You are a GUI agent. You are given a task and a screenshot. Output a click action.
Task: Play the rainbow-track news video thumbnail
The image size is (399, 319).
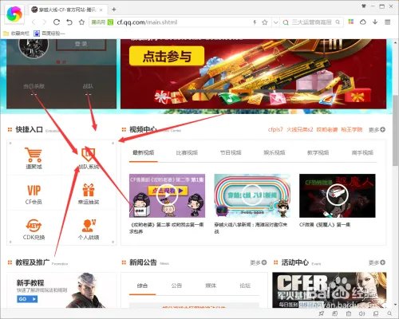(252, 195)
